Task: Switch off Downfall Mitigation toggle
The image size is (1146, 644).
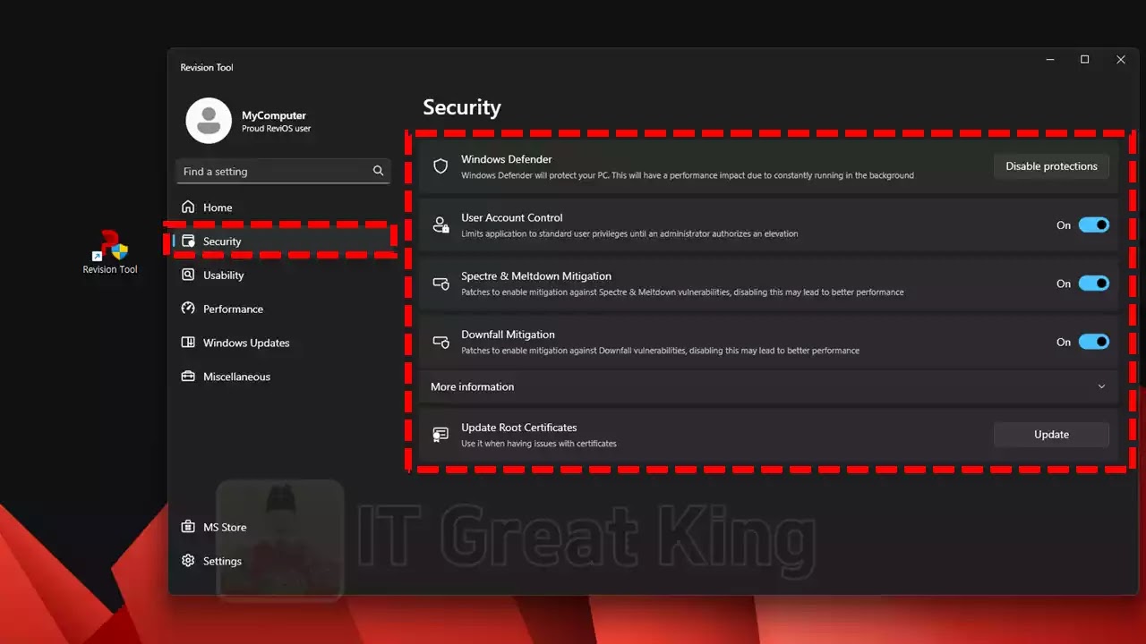Action: click(x=1094, y=342)
